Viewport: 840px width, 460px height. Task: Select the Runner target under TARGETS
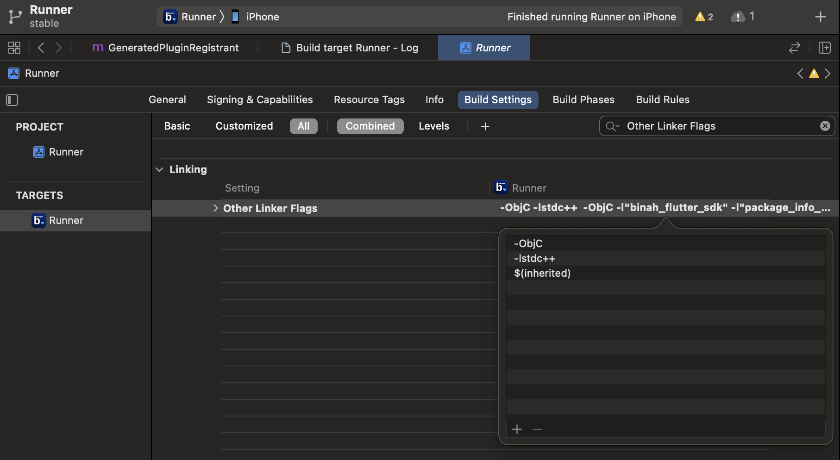click(75, 220)
